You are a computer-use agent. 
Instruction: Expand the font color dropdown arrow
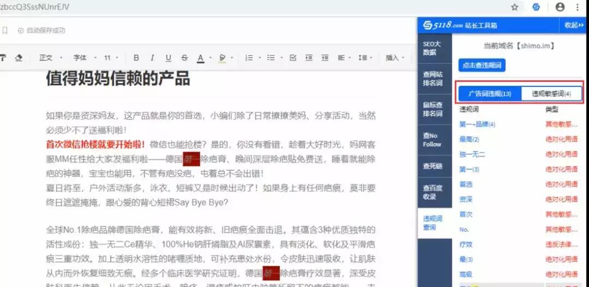coord(211,58)
